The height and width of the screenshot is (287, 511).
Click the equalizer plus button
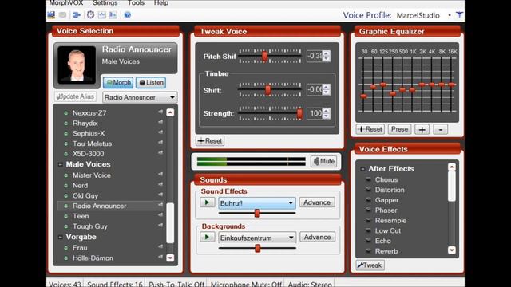point(422,129)
